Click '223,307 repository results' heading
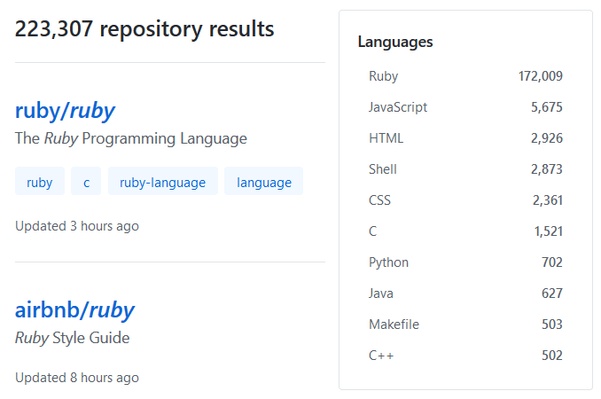 pyautogui.click(x=144, y=29)
